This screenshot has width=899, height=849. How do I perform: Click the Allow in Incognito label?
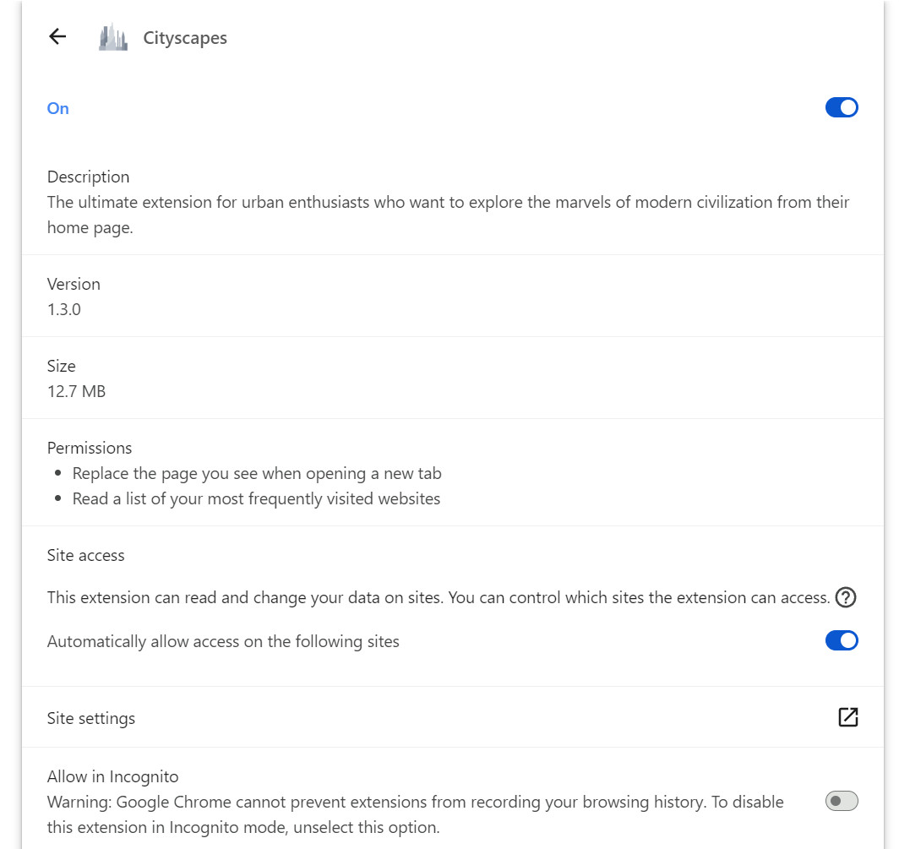113,776
